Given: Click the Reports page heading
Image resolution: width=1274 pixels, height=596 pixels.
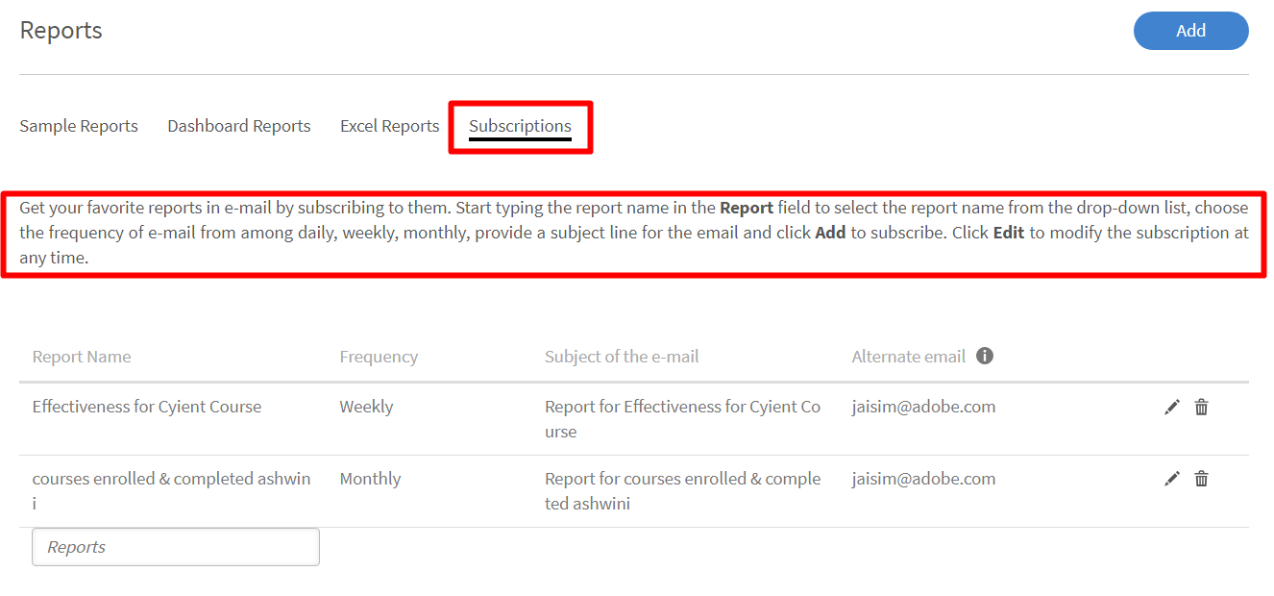Looking at the screenshot, I should [61, 31].
